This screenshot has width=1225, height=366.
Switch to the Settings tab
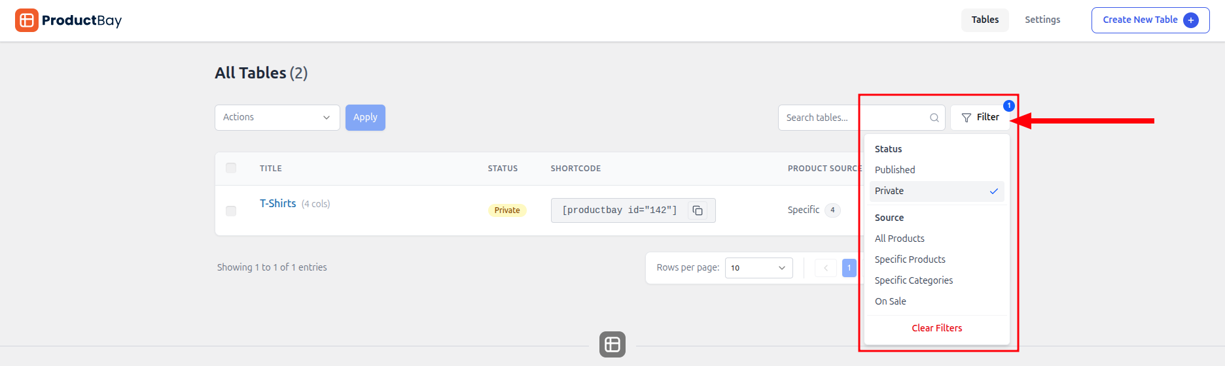[1042, 20]
